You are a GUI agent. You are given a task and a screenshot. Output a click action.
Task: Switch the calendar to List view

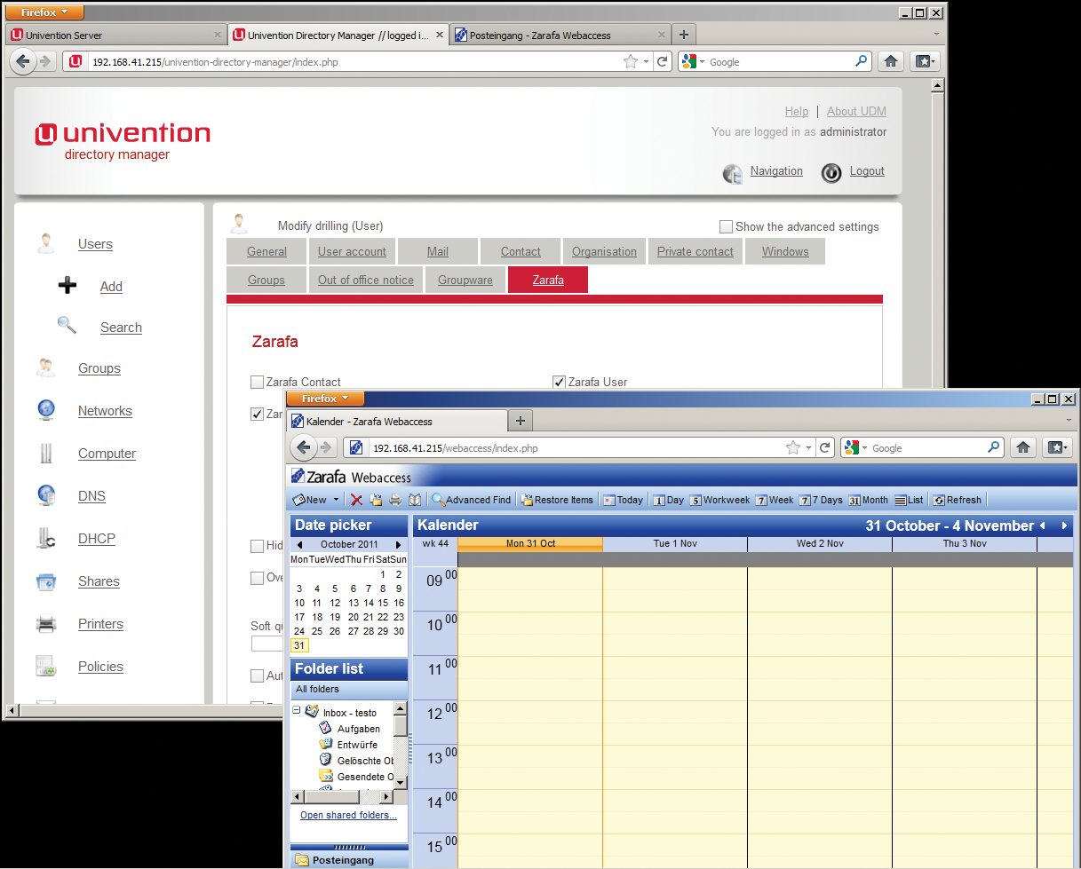point(909,499)
